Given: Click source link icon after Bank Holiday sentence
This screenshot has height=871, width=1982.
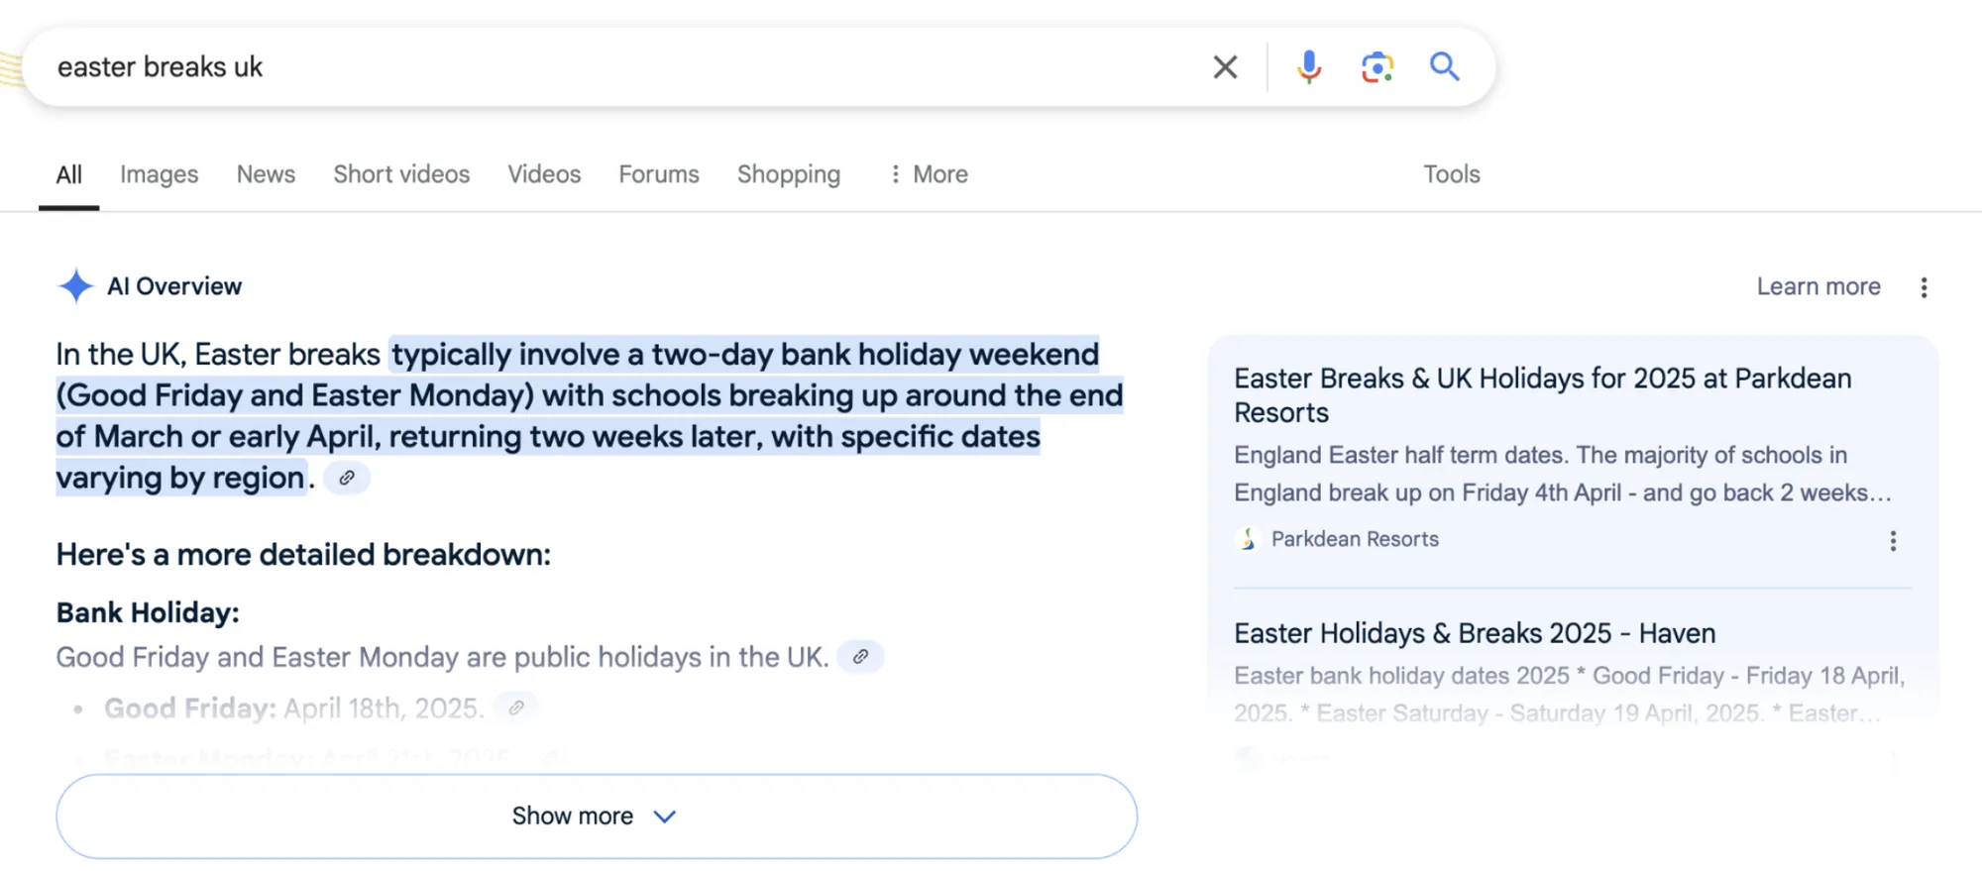Looking at the screenshot, I should 860,657.
